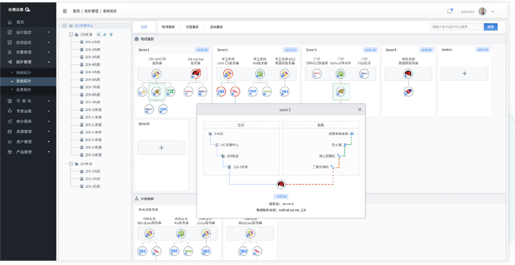Screen dimensions: 515x265
Task: Close the sever1 detail popup
Action: (359, 109)
